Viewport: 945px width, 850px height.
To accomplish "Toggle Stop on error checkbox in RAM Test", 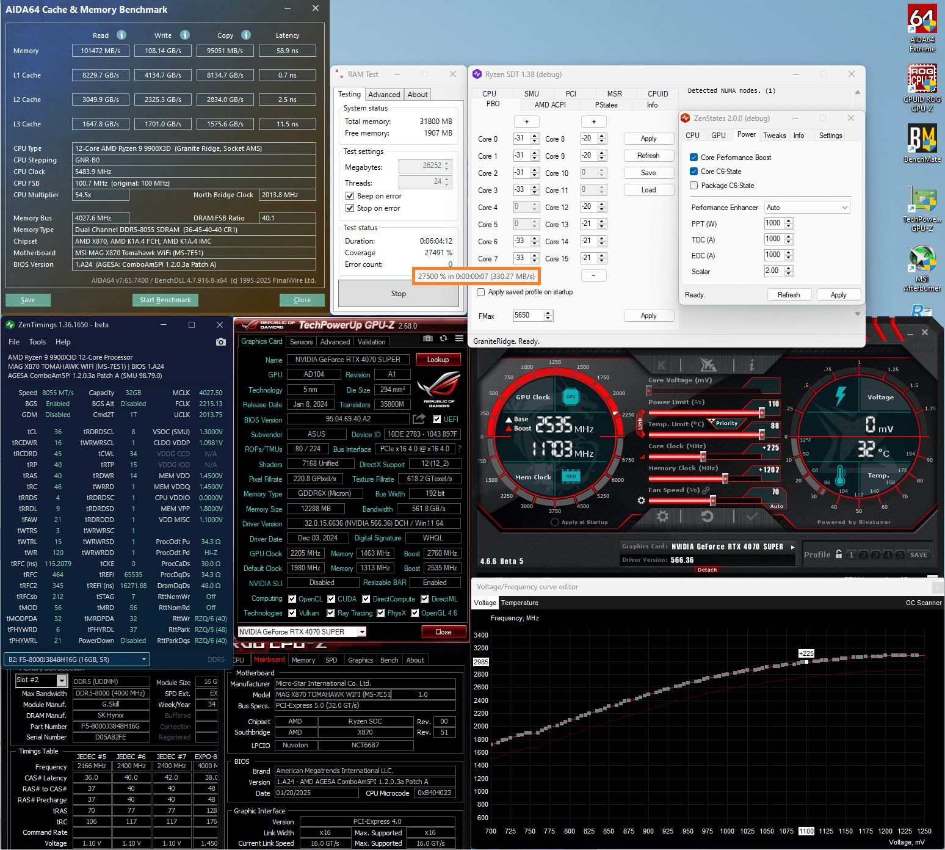I will (350, 208).
